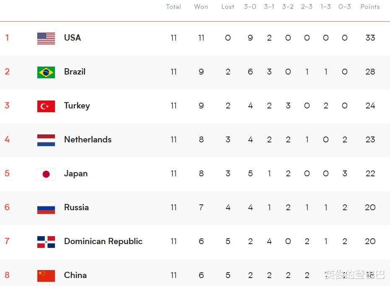Screen dimensions: 390x286
Task: Sort by the Won column header
Action: [x=201, y=7]
